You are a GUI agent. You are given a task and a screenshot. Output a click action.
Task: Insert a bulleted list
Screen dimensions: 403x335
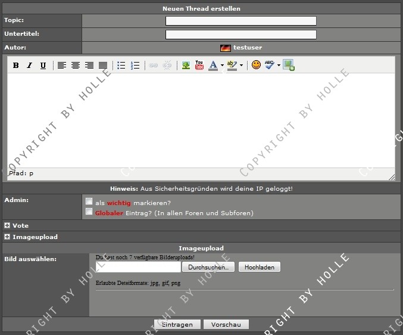121,66
